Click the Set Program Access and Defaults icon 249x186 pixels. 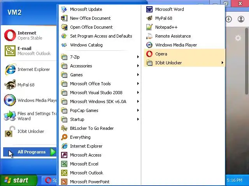[x=64, y=36]
